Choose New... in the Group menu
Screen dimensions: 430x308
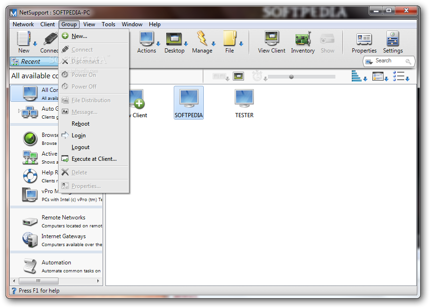coord(94,36)
